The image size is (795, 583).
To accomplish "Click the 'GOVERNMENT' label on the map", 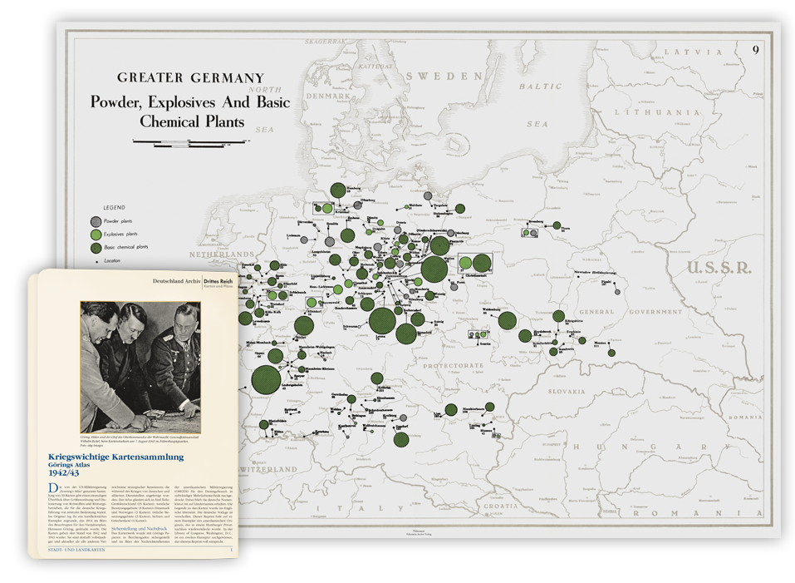I will (655, 312).
